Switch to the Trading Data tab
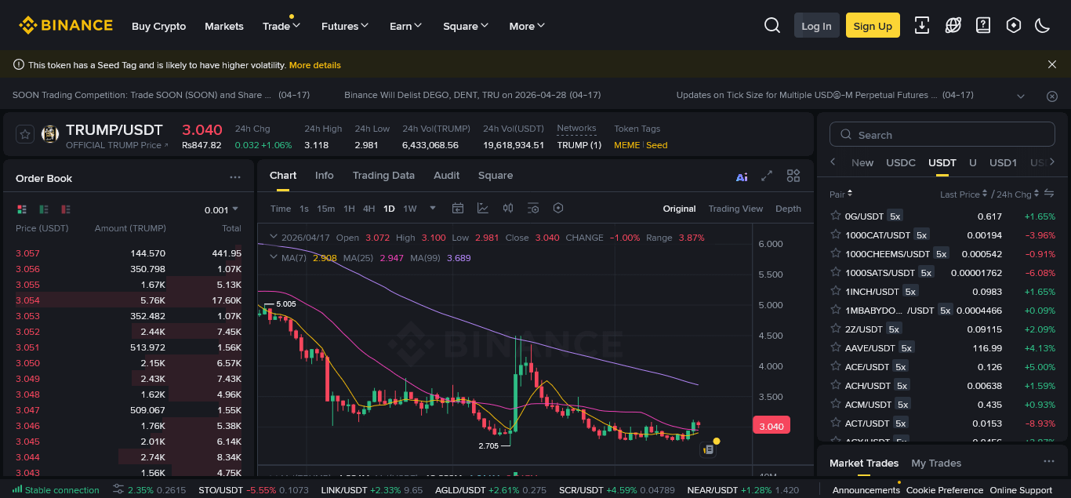 click(383, 175)
